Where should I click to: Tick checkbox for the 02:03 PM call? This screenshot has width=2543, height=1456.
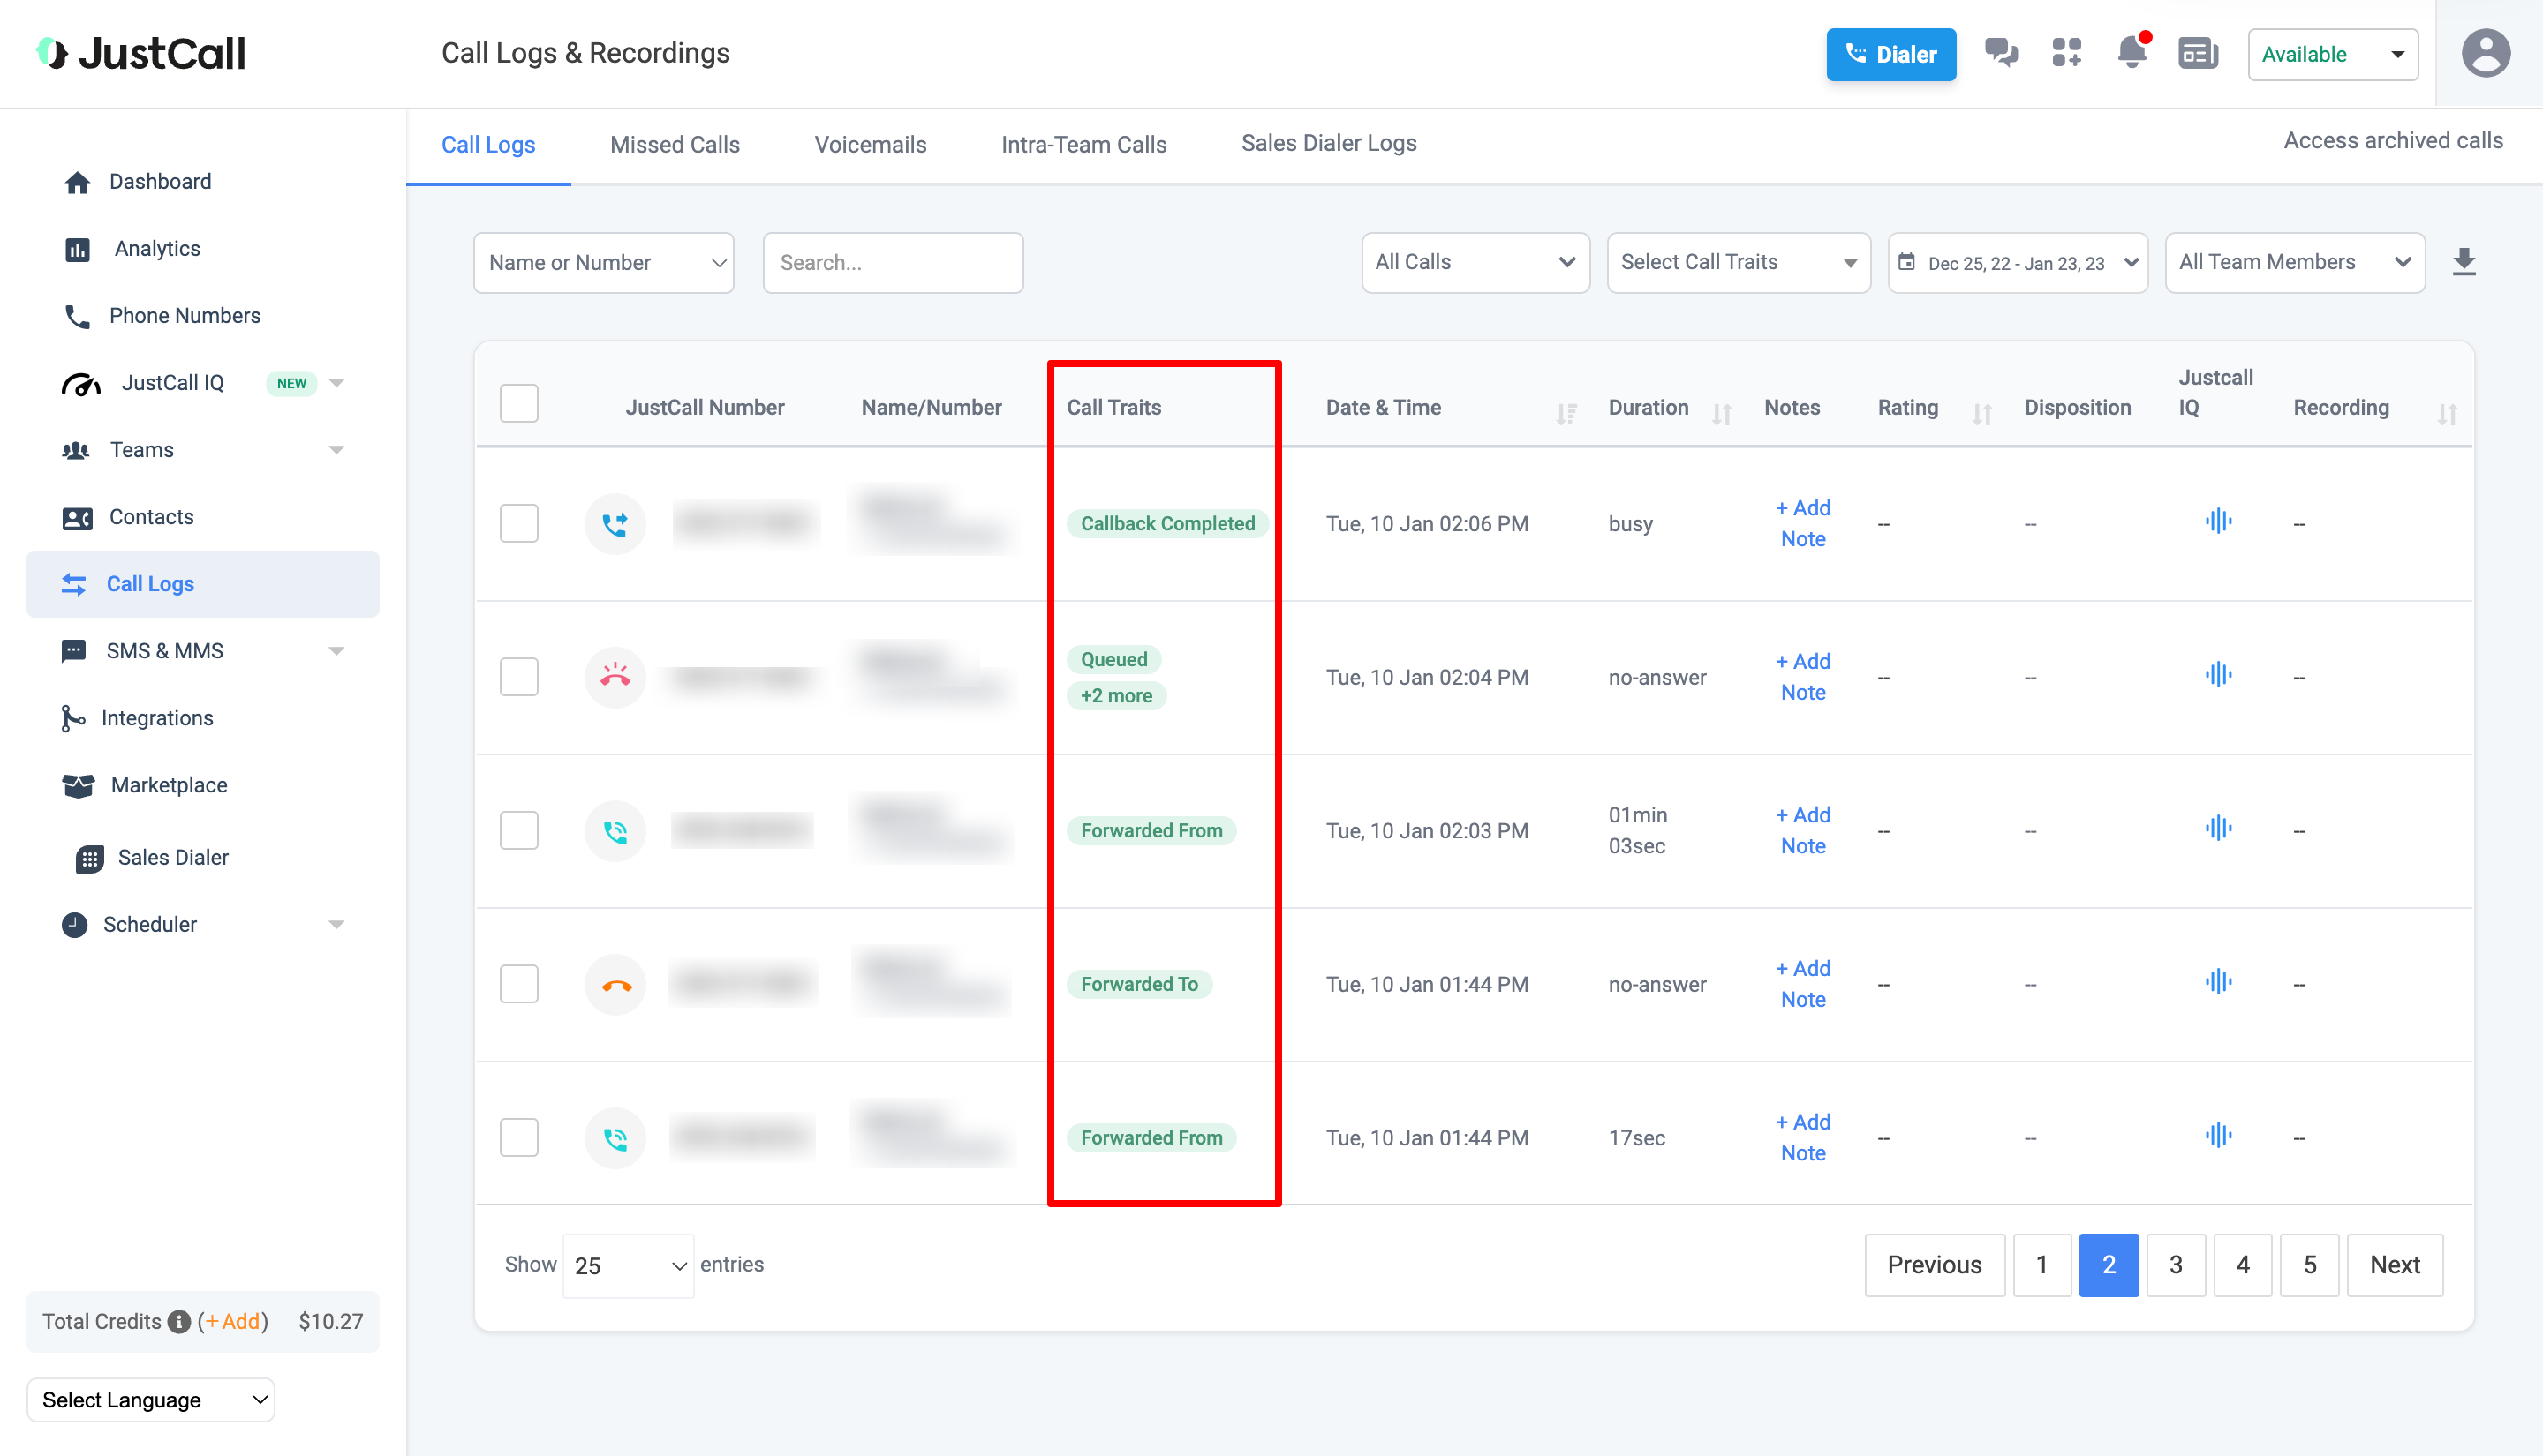519,830
